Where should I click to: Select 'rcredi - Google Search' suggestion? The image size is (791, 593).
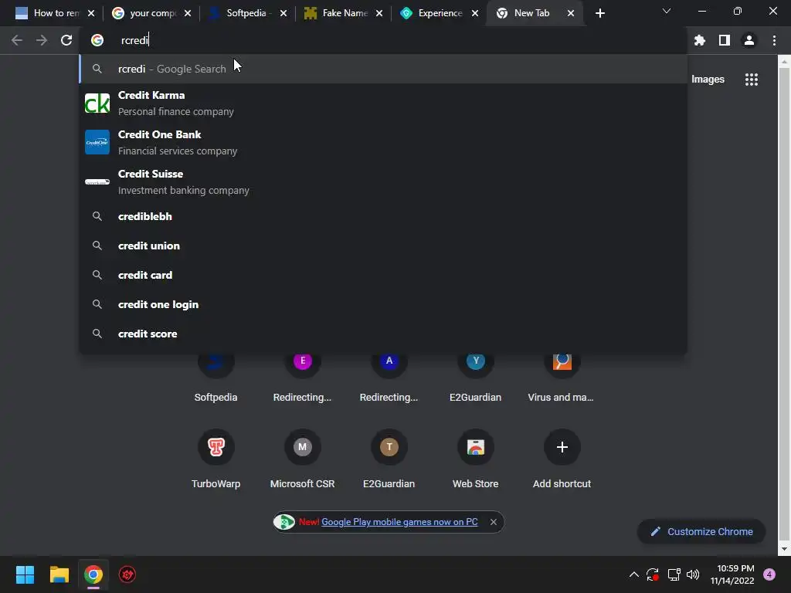coord(383,69)
